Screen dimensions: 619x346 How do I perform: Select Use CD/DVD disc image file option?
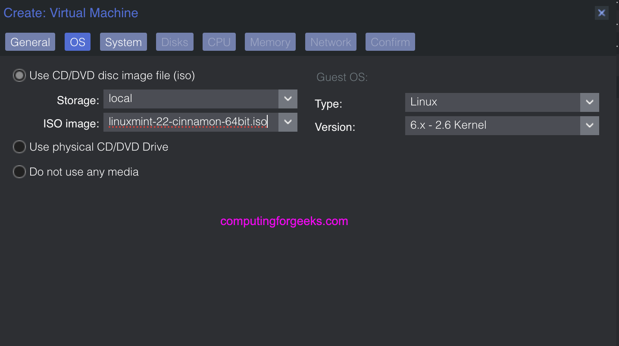tap(19, 76)
